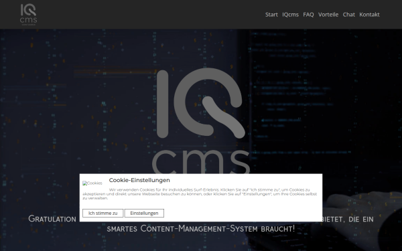Navigate to the Kontakt page
402x251 pixels.
point(369,15)
